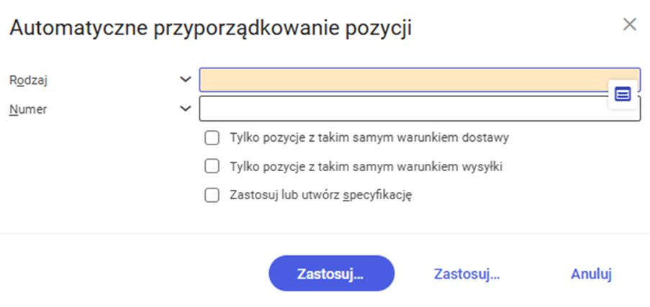Open the value help icon beside Rodzaj field

click(623, 95)
